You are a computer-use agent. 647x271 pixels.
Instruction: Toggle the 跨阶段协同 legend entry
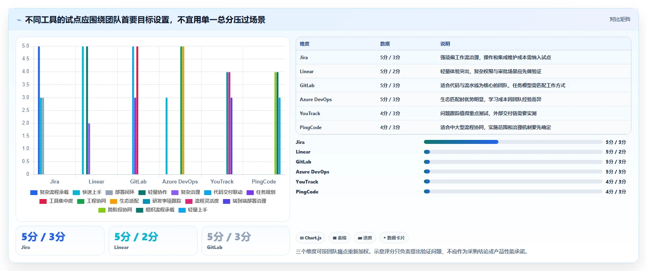pyautogui.click(x=115, y=210)
